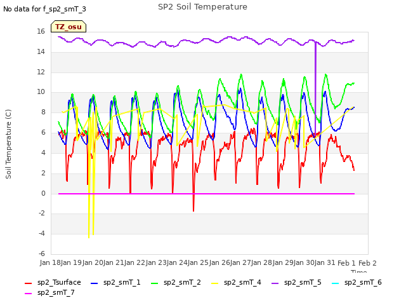Click the -4 y-axis tick label
406x305 pixels.
[42, 233]
